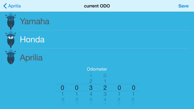Tap the Yamaha motorcycle icon
The height and width of the screenshot is (109, 194).
pyautogui.click(x=11, y=21)
